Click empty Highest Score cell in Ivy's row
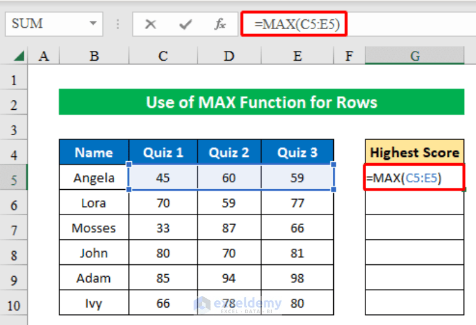Image resolution: width=476 pixels, height=325 pixels. [415, 303]
